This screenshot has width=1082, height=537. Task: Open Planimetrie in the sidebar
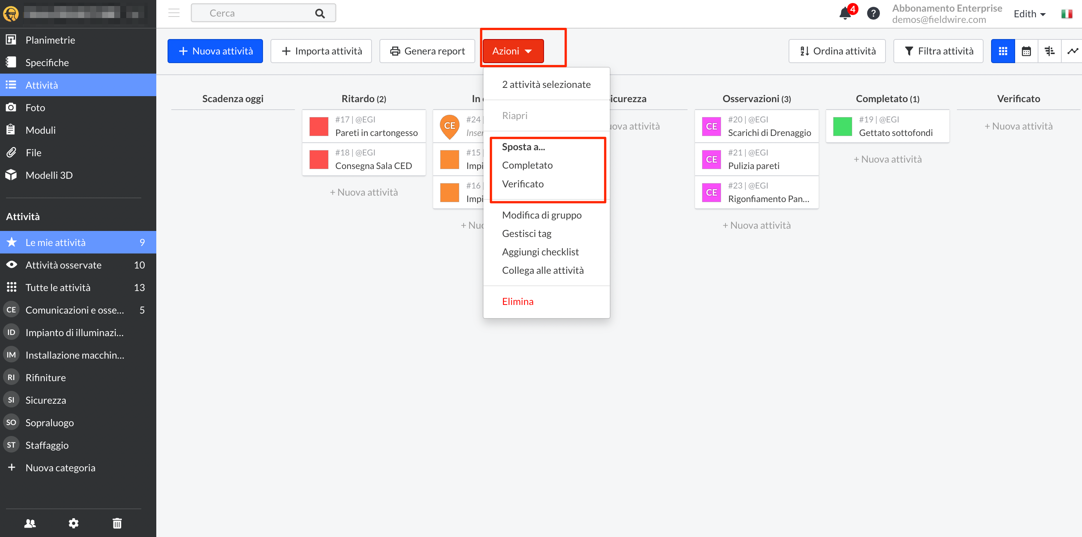[78, 40]
